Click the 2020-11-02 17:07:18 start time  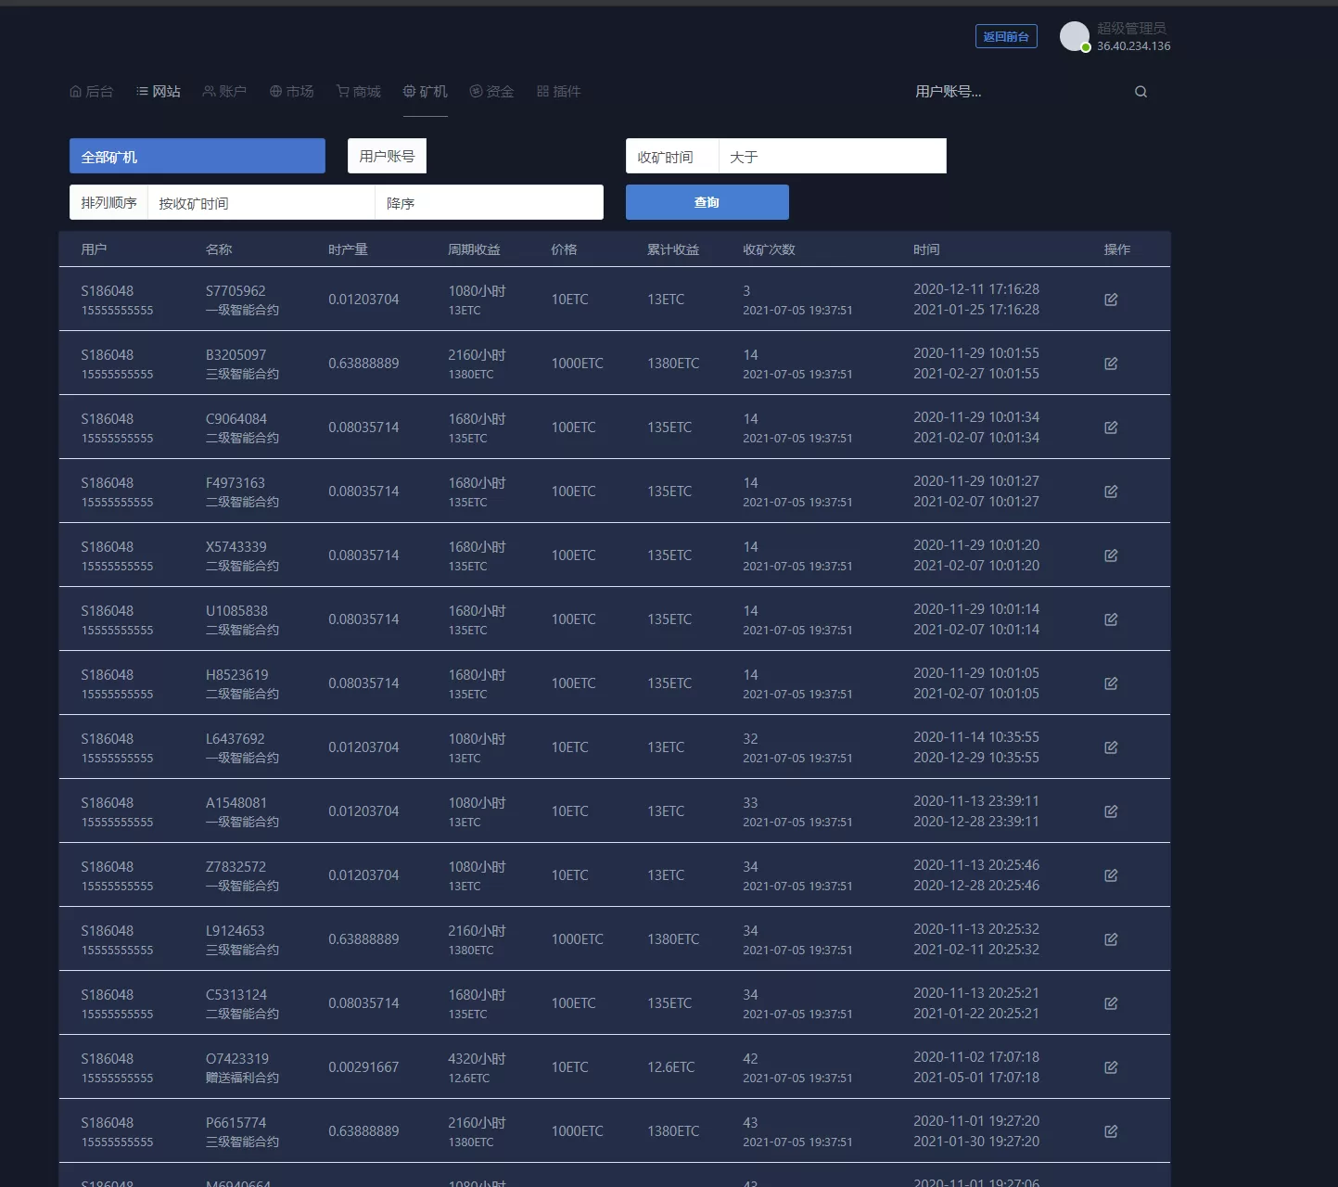976,1057
